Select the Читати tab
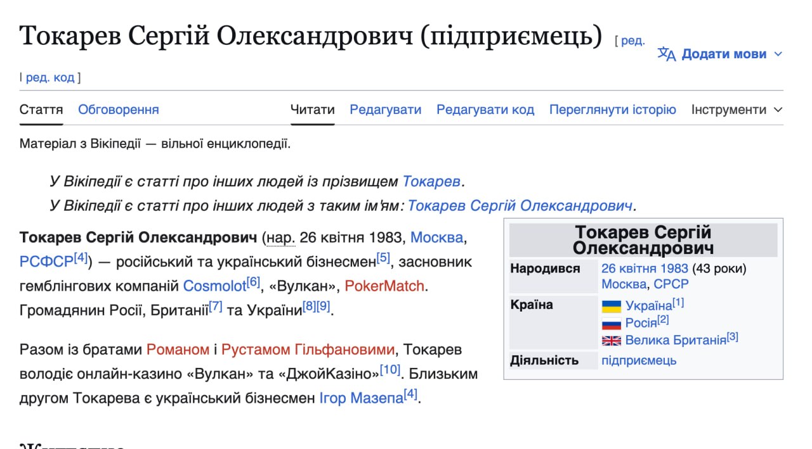The width and height of the screenshot is (812, 449). [313, 110]
